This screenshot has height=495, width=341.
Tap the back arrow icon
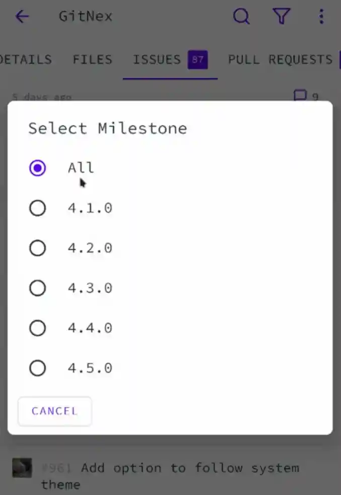click(22, 17)
